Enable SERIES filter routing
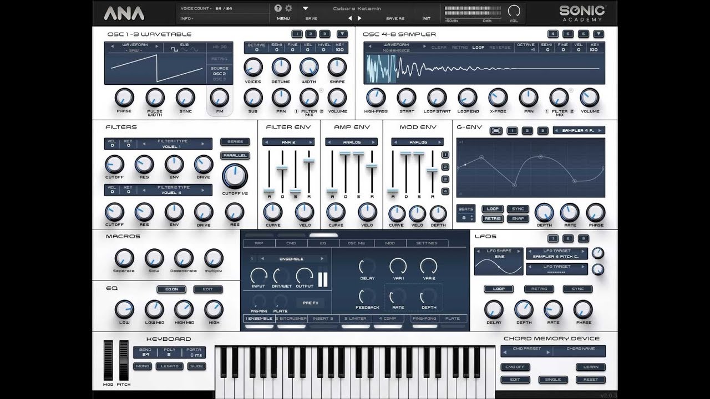This screenshot has height=399, width=710. (x=235, y=142)
